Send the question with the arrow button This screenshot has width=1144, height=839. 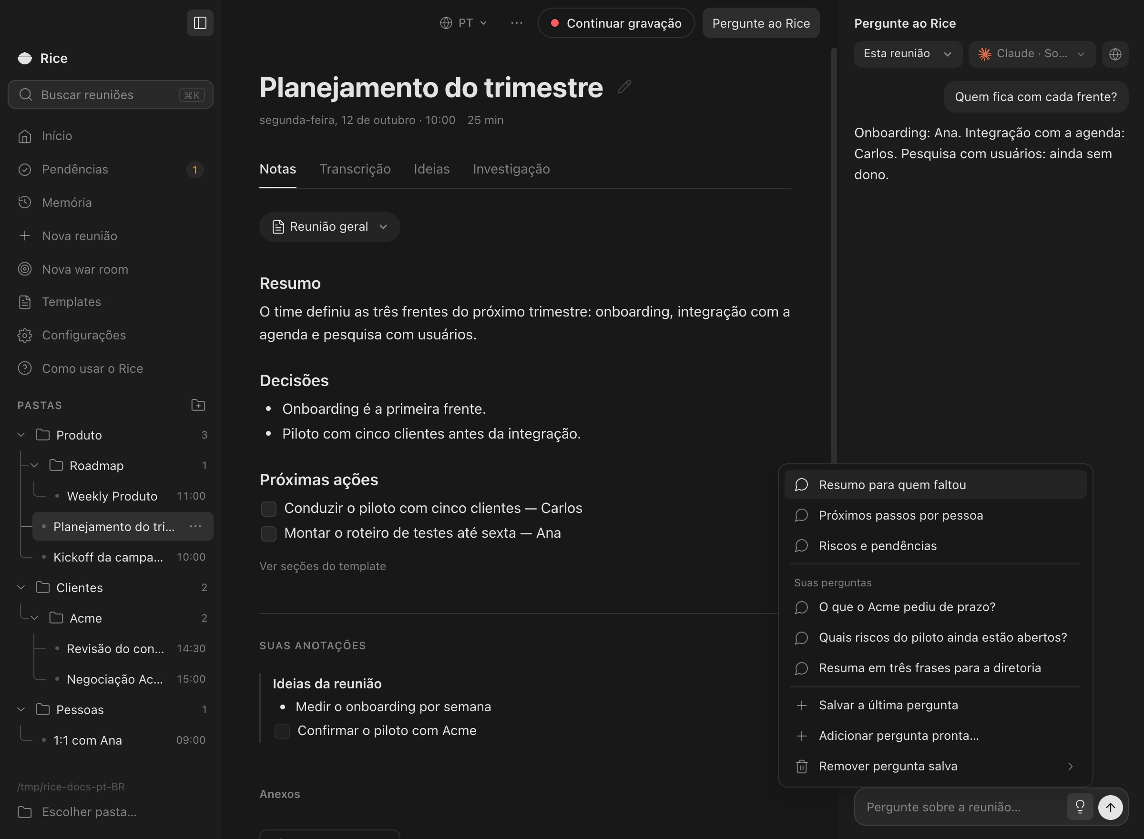[1111, 807]
